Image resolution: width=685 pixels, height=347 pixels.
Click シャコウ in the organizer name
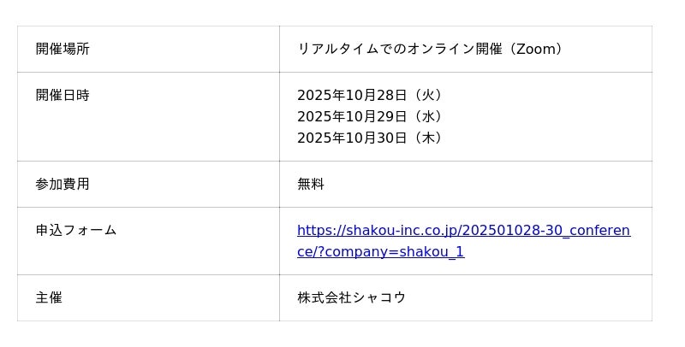click(379, 297)
